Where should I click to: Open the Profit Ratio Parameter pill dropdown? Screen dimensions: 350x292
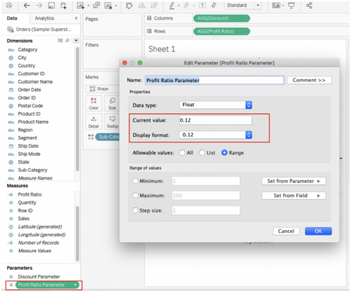point(75,285)
